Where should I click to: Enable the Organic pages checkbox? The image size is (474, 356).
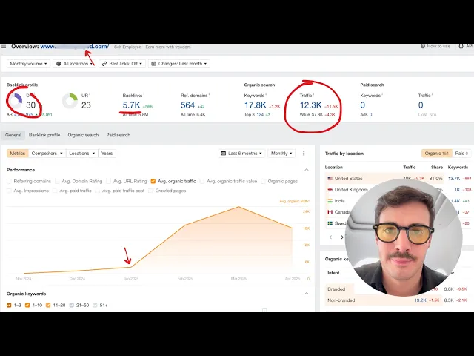coord(264,181)
